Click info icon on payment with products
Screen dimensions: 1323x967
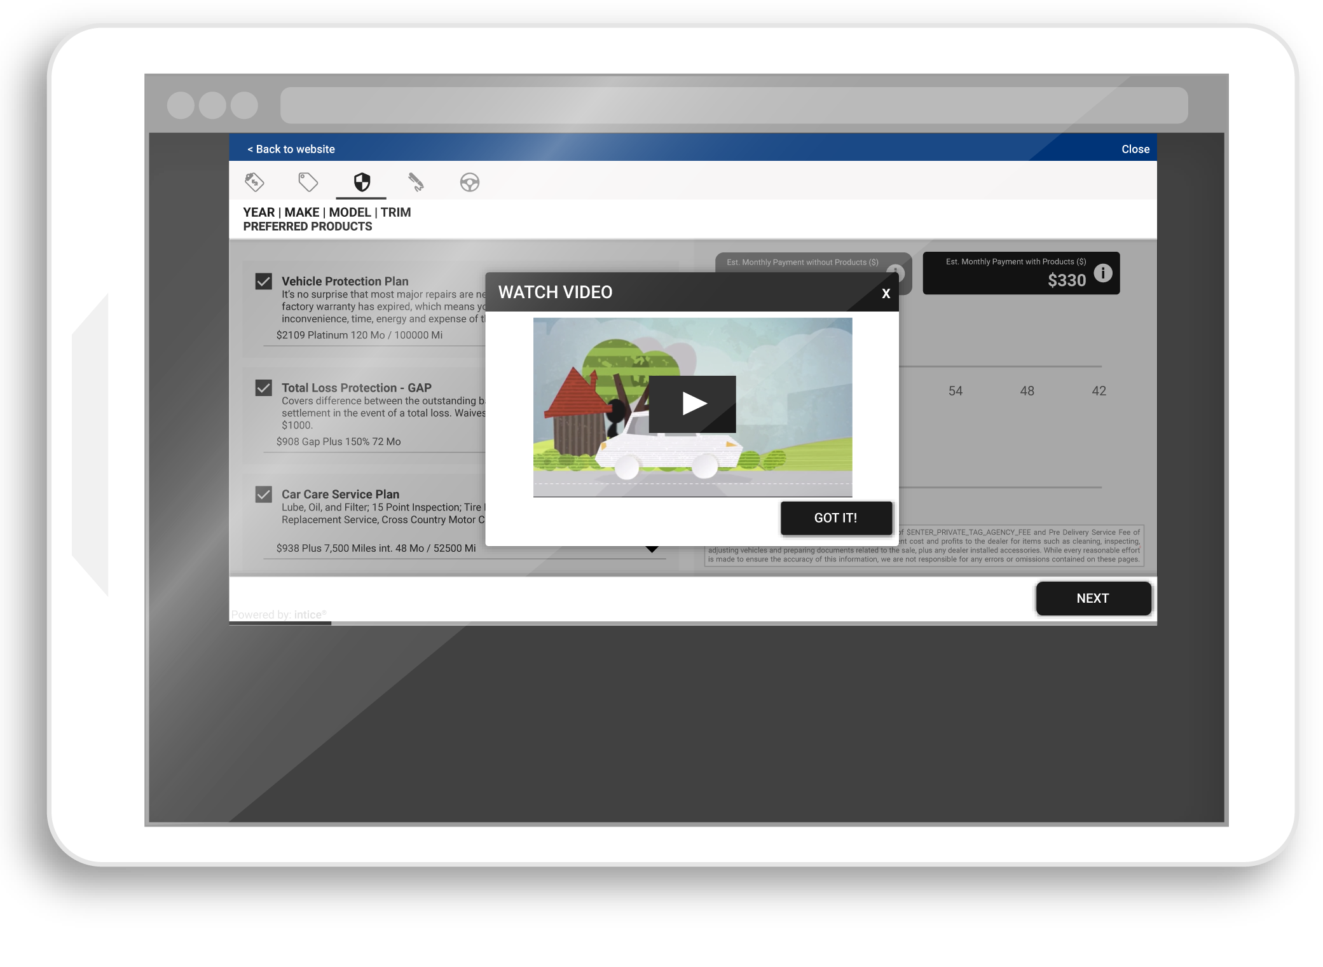[1103, 273]
